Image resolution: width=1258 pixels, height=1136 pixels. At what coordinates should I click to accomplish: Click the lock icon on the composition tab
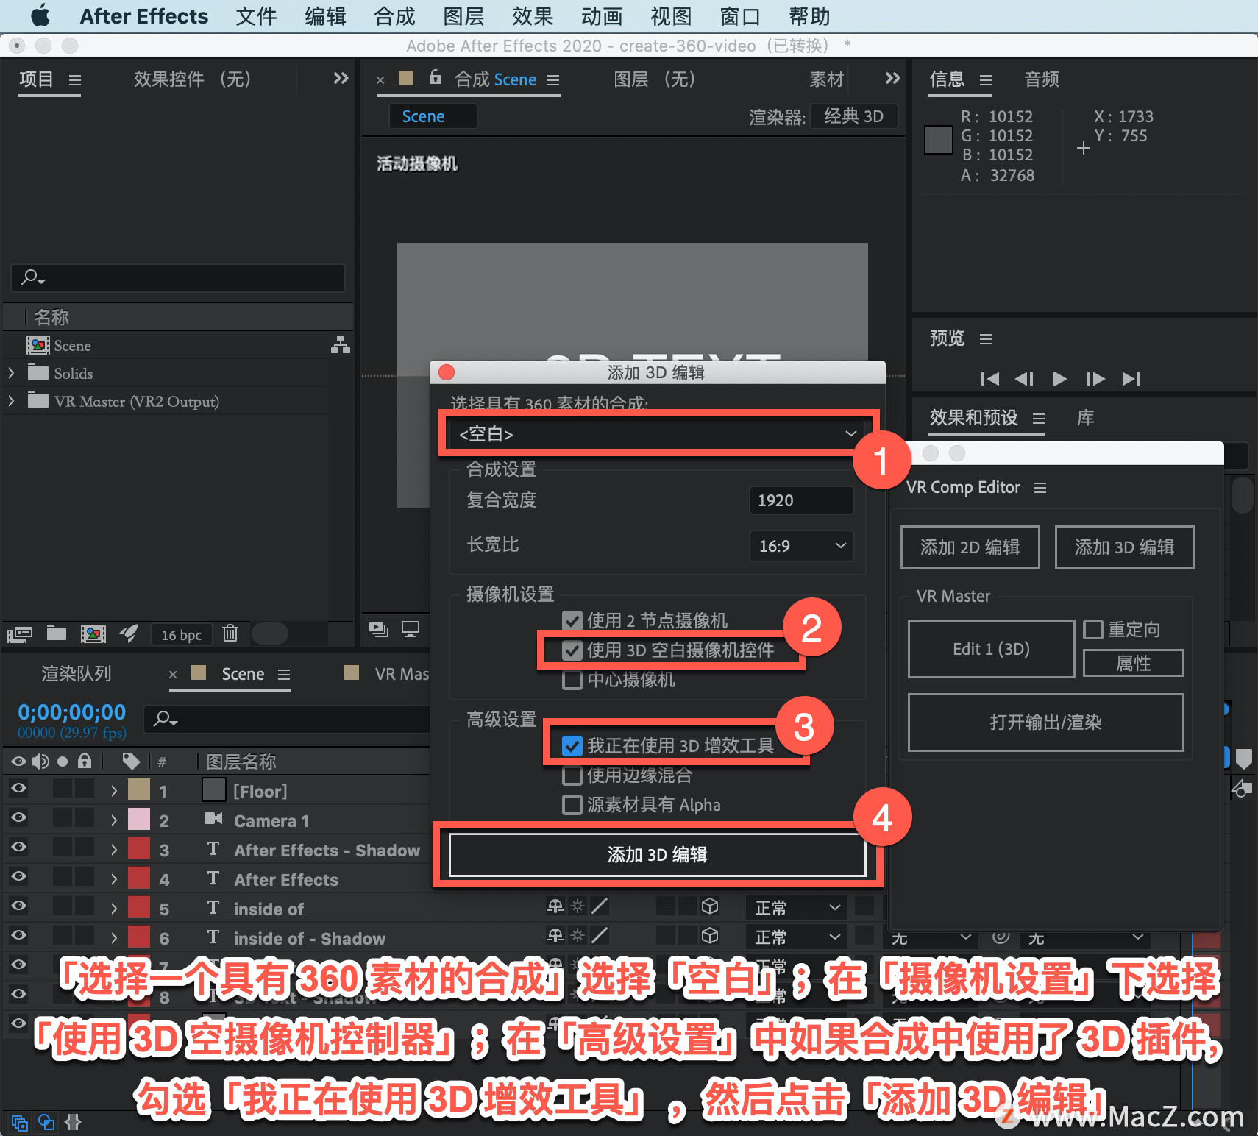[435, 77]
